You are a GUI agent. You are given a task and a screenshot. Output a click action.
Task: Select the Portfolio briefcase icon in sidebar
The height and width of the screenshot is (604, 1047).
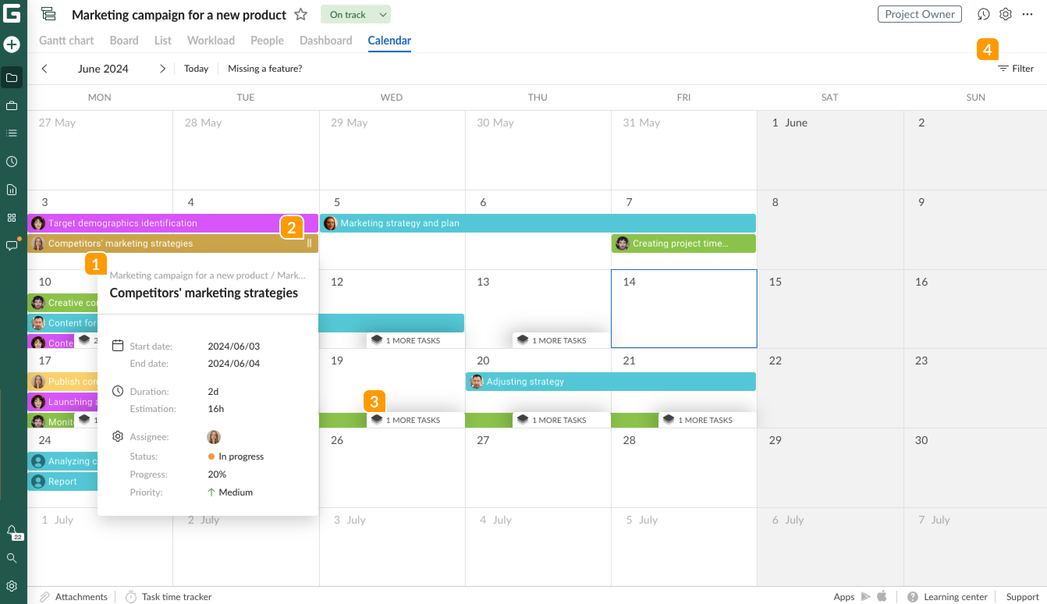click(x=11, y=105)
